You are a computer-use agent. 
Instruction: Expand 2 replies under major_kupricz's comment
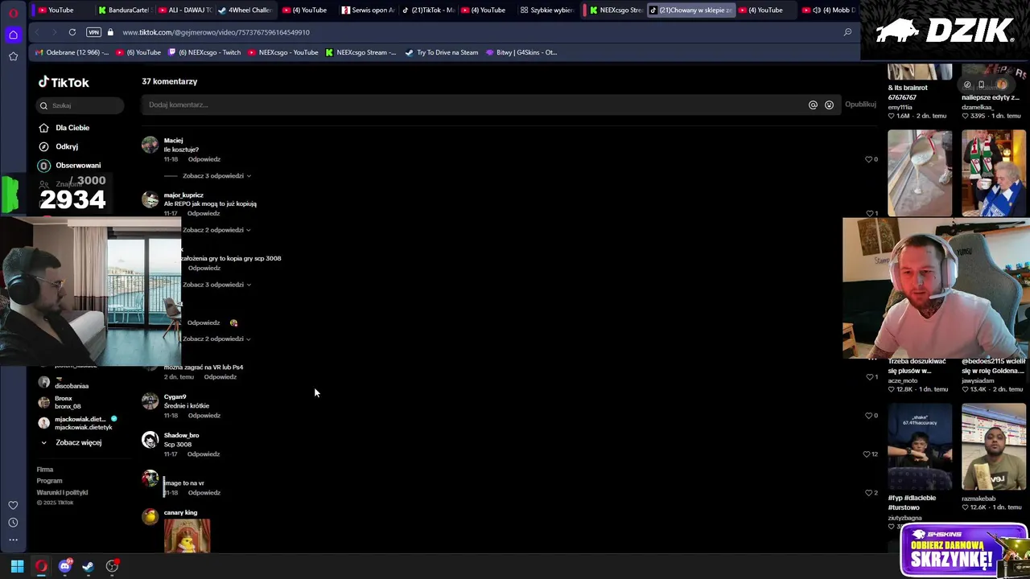[x=216, y=230]
